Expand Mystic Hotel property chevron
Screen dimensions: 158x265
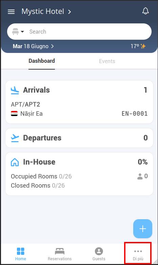(70, 12)
